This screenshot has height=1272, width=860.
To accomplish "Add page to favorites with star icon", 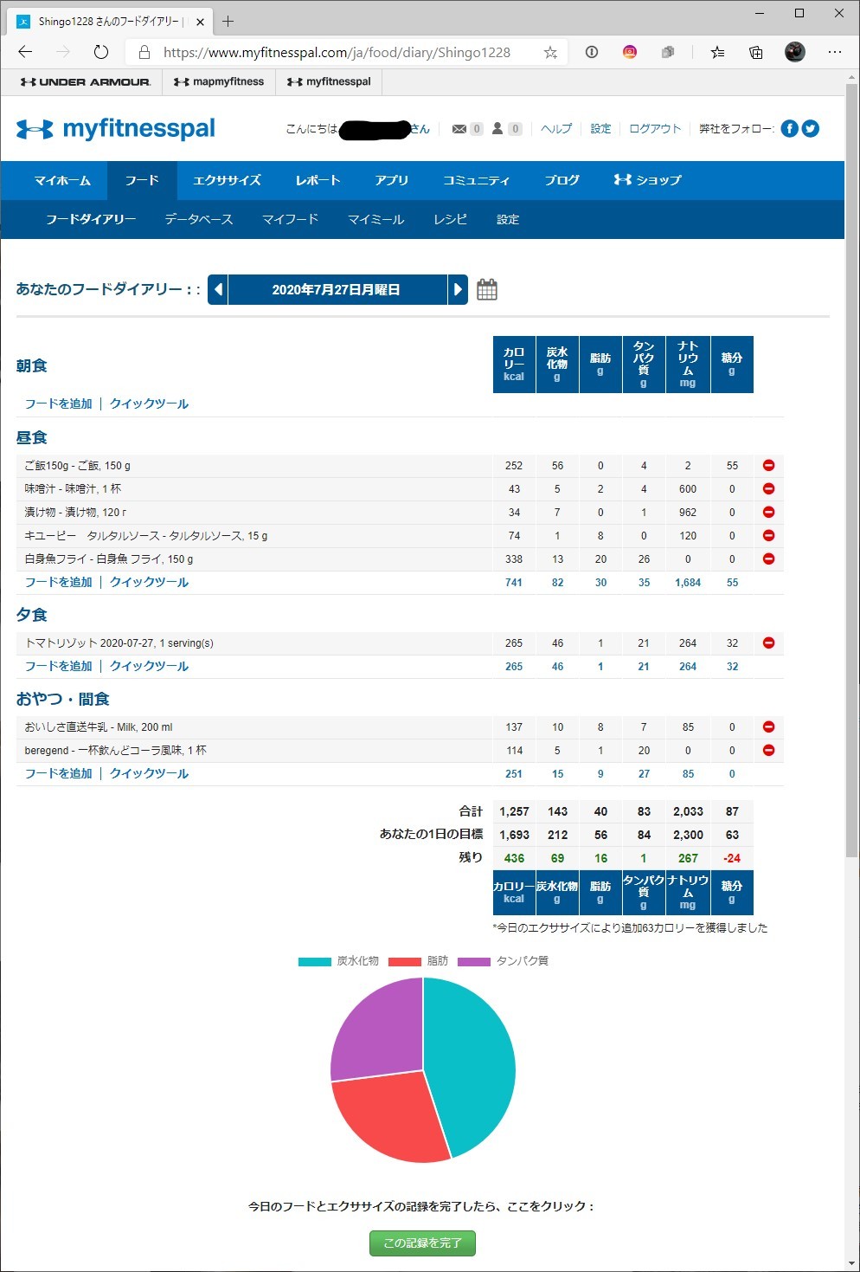I will pyautogui.click(x=550, y=52).
